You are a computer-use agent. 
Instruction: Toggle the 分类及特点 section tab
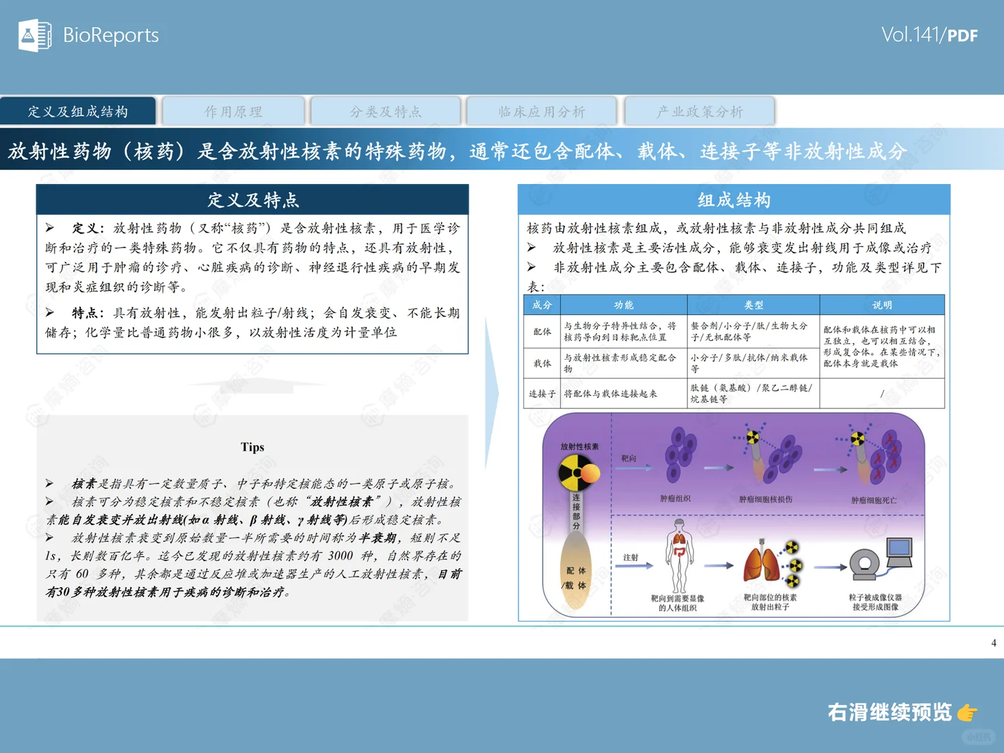click(x=388, y=110)
